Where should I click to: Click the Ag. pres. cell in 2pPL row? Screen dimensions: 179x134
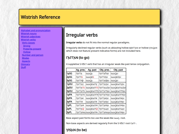pyautogui.click(x=81, y=109)
